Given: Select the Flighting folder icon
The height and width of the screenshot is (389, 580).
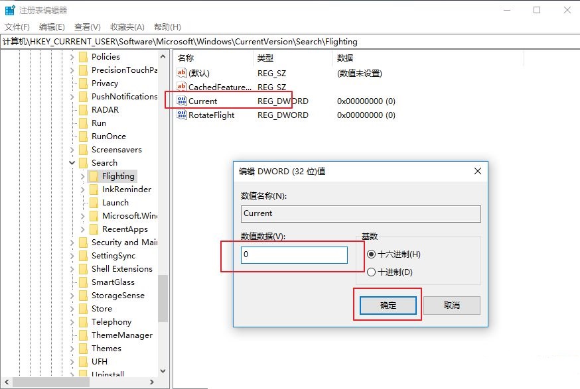Looking at the screenshot, I should (92, 176).
